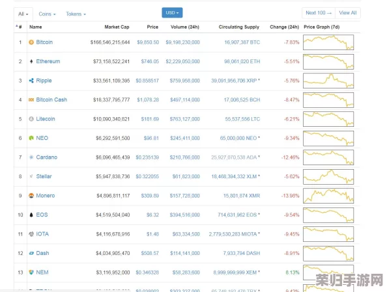
Task: Click Ethereum price $746.05
Action: pyautogui.click(x=150, y=62)
